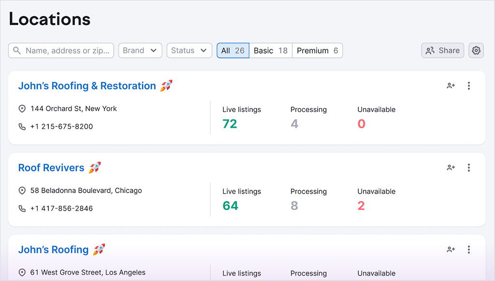Viewport: 495px width, 281px height.
Task: Switch to the Basic listings tab
Action: (270, 50)
